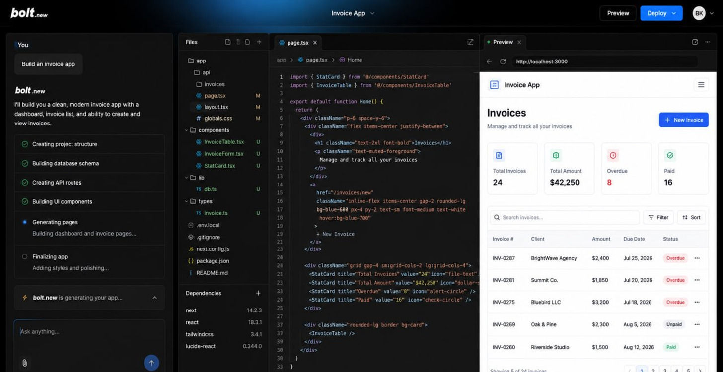Click the Total Invoices card icon
The image size is (723, 372).
pos(499,156)
